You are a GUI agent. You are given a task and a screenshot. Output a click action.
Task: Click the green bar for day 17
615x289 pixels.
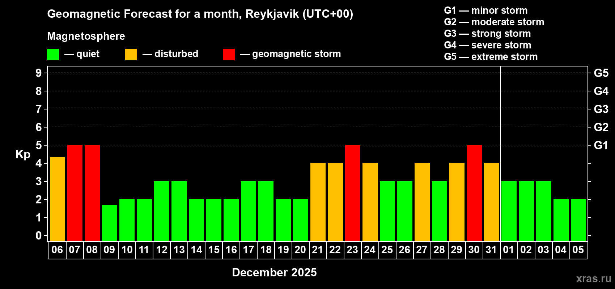[x=249, y=211]
